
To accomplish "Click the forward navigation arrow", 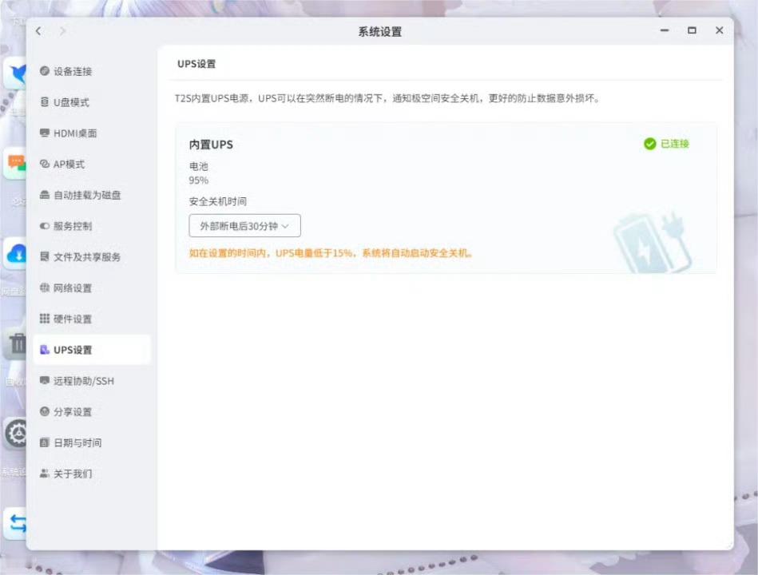I will (x=62, y=30).
